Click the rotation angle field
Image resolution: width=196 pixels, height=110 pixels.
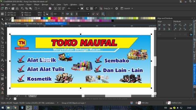[57, 14]
